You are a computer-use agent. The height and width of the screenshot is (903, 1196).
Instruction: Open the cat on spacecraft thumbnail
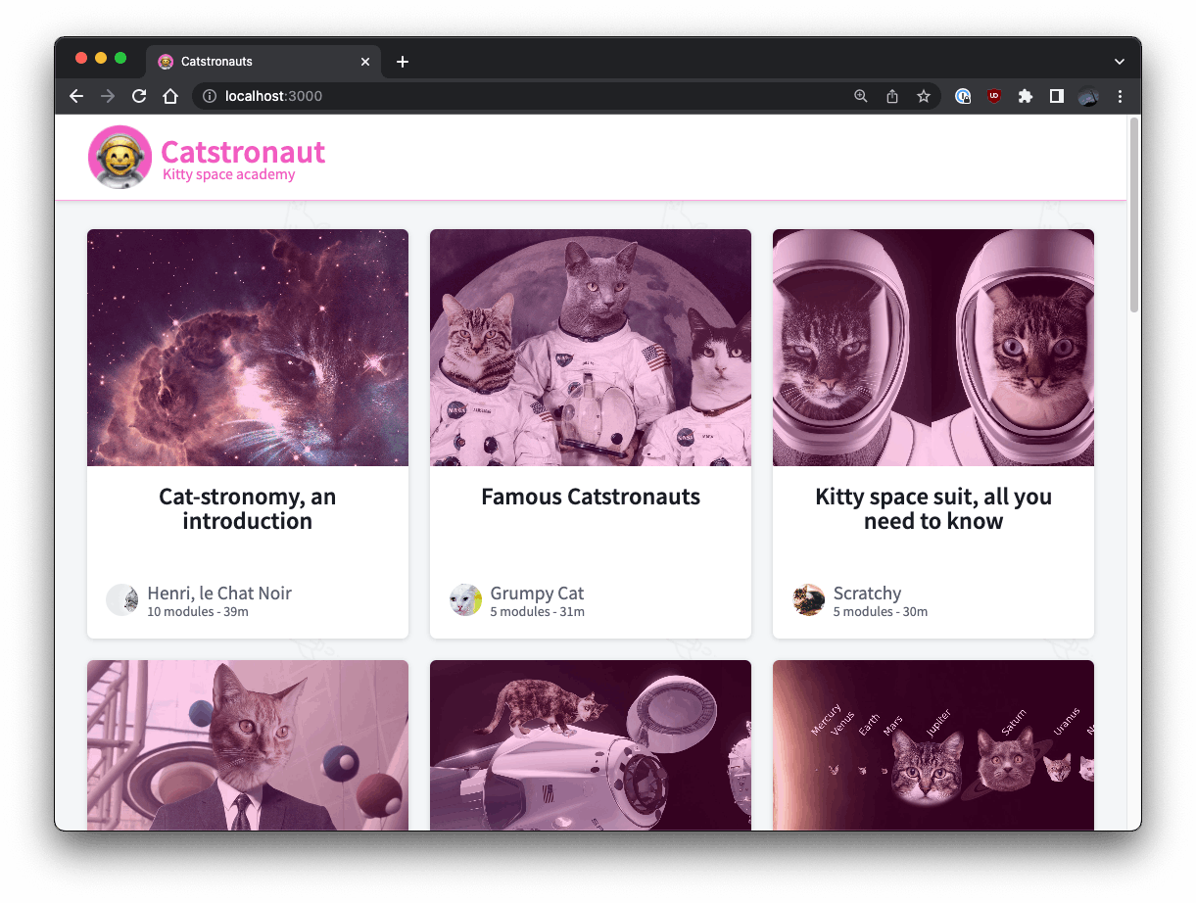(591, 745)
